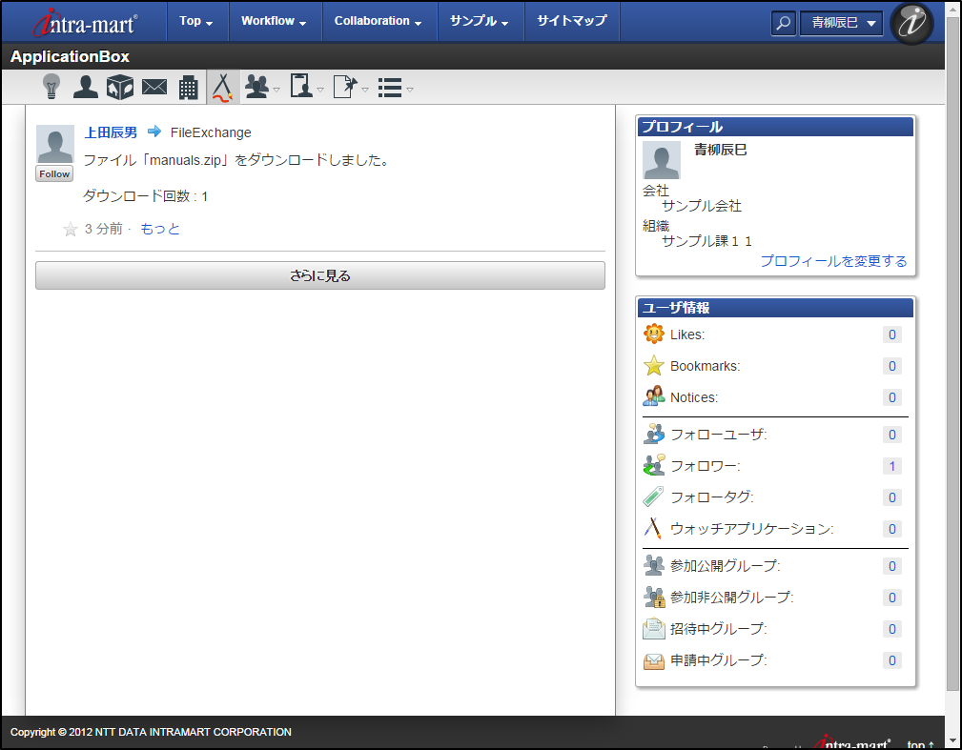Open the 青柳辰巳 user dropdown
The width and height of the screenshot is (962, 750).
(841, 23)
